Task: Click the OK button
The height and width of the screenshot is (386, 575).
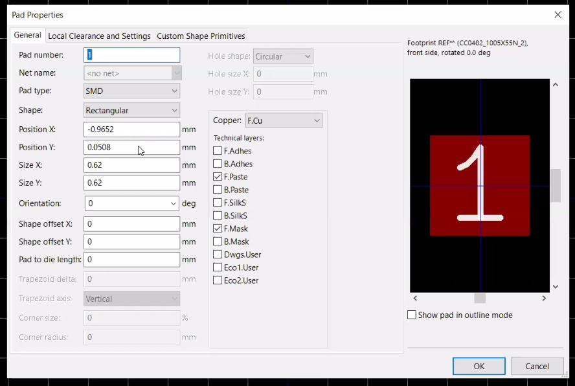Action: pos(479,366)
